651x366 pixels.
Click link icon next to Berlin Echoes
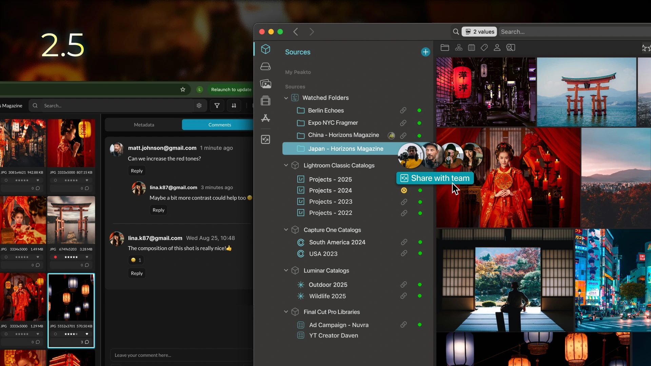[403, 110]
